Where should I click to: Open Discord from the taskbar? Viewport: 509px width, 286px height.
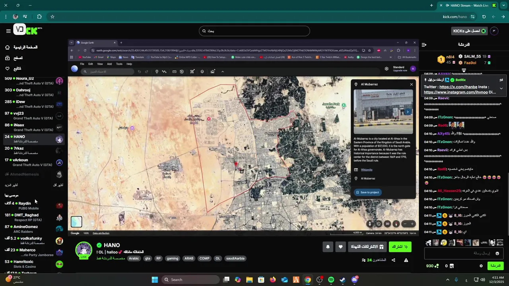click(354, 280)
